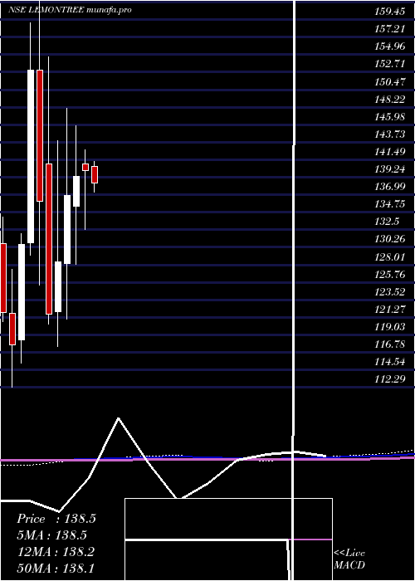Click the 125.76 price axis label
This screenshot has width=415, height=581.
[x=390, y=275]
